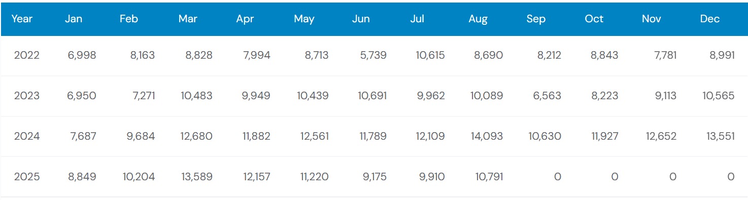Click the 10,204 cell for Feb 2025
748x200 pixels.
[x=139, y=177]
